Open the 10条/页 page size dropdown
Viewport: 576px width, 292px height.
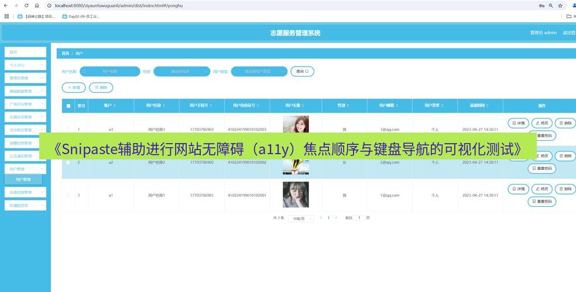pyautogui.click(x=301, y=218)
